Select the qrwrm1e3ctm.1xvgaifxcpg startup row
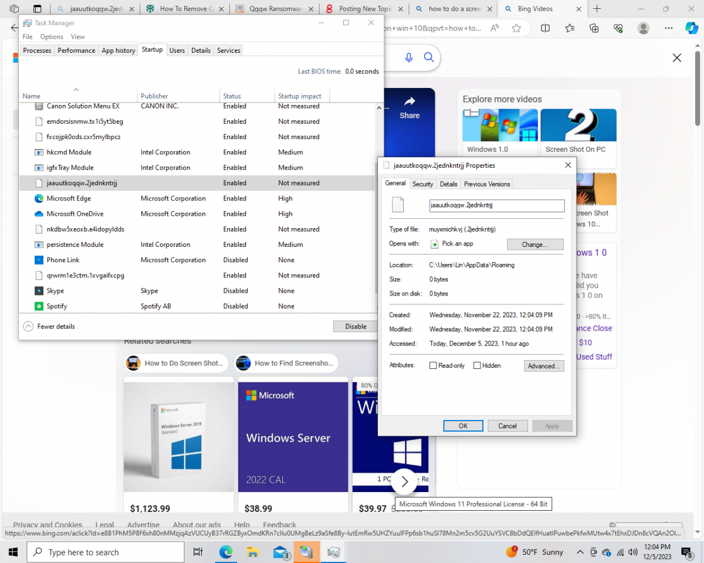This screenshot has height=563, width=704. (x=197, y=275)
